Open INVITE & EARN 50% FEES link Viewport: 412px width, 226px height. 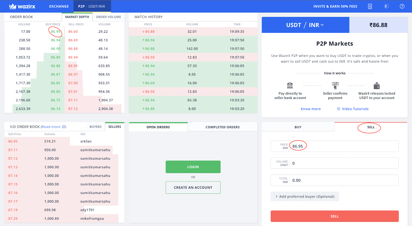[335, 6]
